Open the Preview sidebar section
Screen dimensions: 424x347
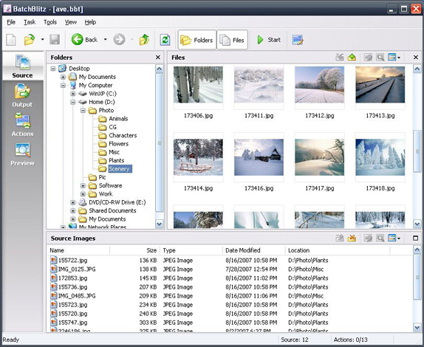[x=22, y=154]
